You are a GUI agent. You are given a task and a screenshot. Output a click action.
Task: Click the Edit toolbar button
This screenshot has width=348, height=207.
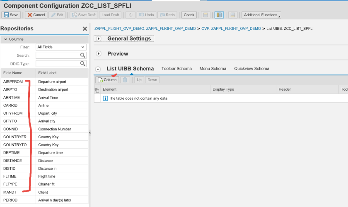coord(57,15)
